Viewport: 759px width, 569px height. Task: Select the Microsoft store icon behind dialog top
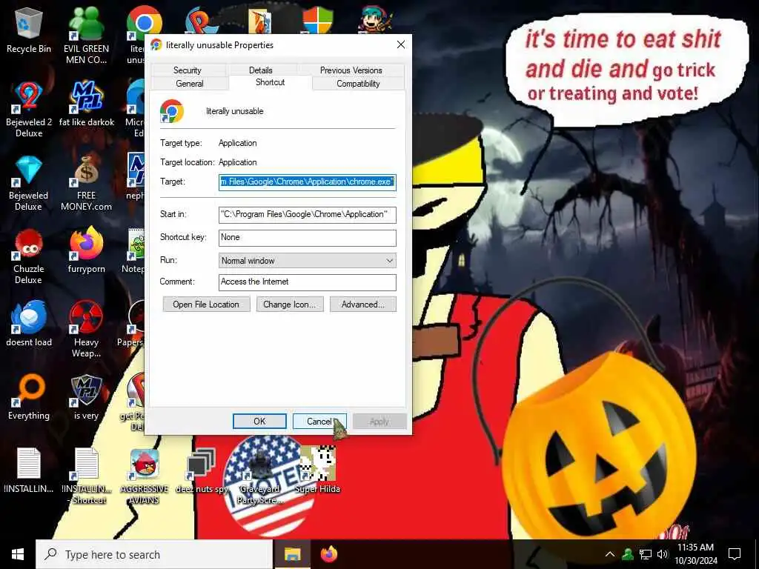[318, 21]
